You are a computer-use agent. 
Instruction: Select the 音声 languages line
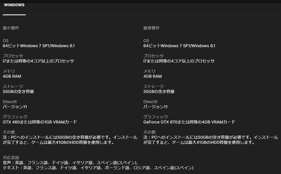pyautogui.click(x=70, y=163)
